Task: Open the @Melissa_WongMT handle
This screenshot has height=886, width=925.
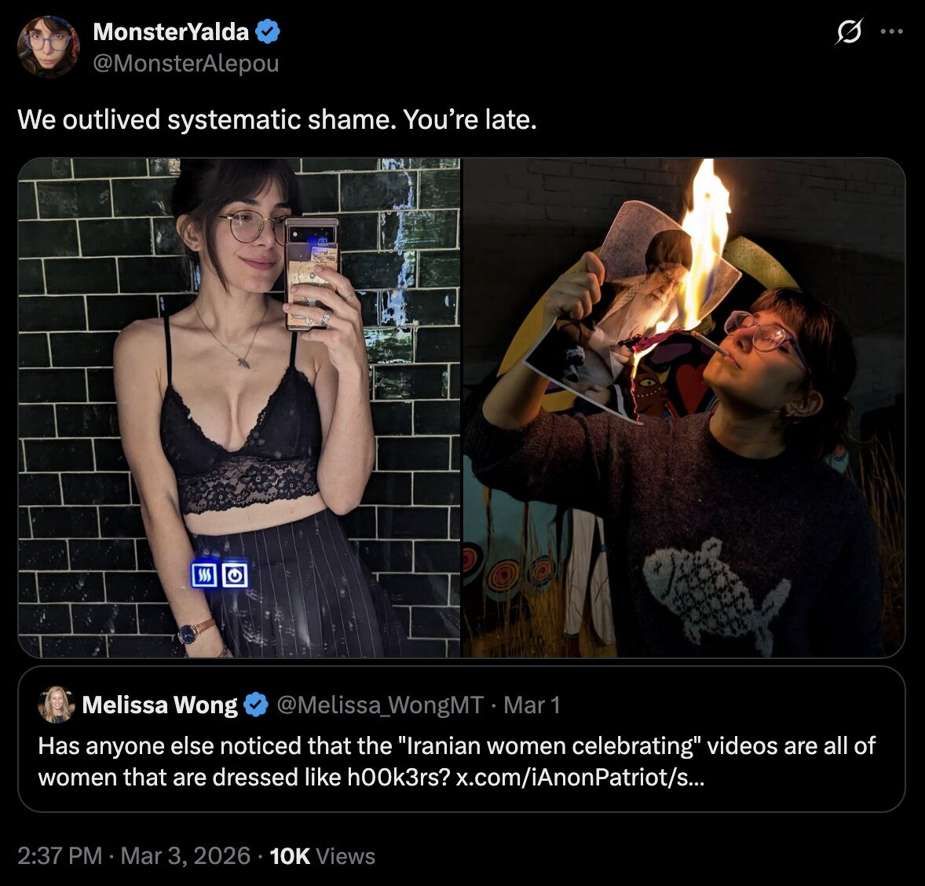Action: (x=380, y=705)
